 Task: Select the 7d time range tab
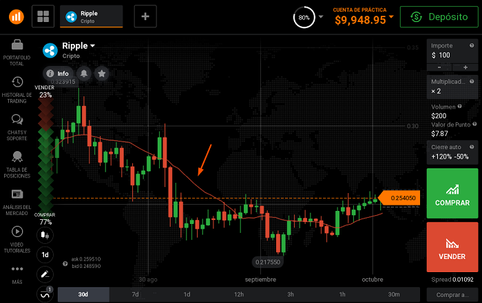pyautogui.click(x=135, y=295)
